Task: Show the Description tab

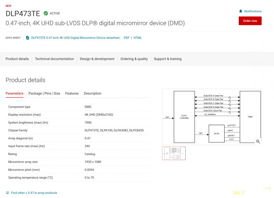Action: 92,93
